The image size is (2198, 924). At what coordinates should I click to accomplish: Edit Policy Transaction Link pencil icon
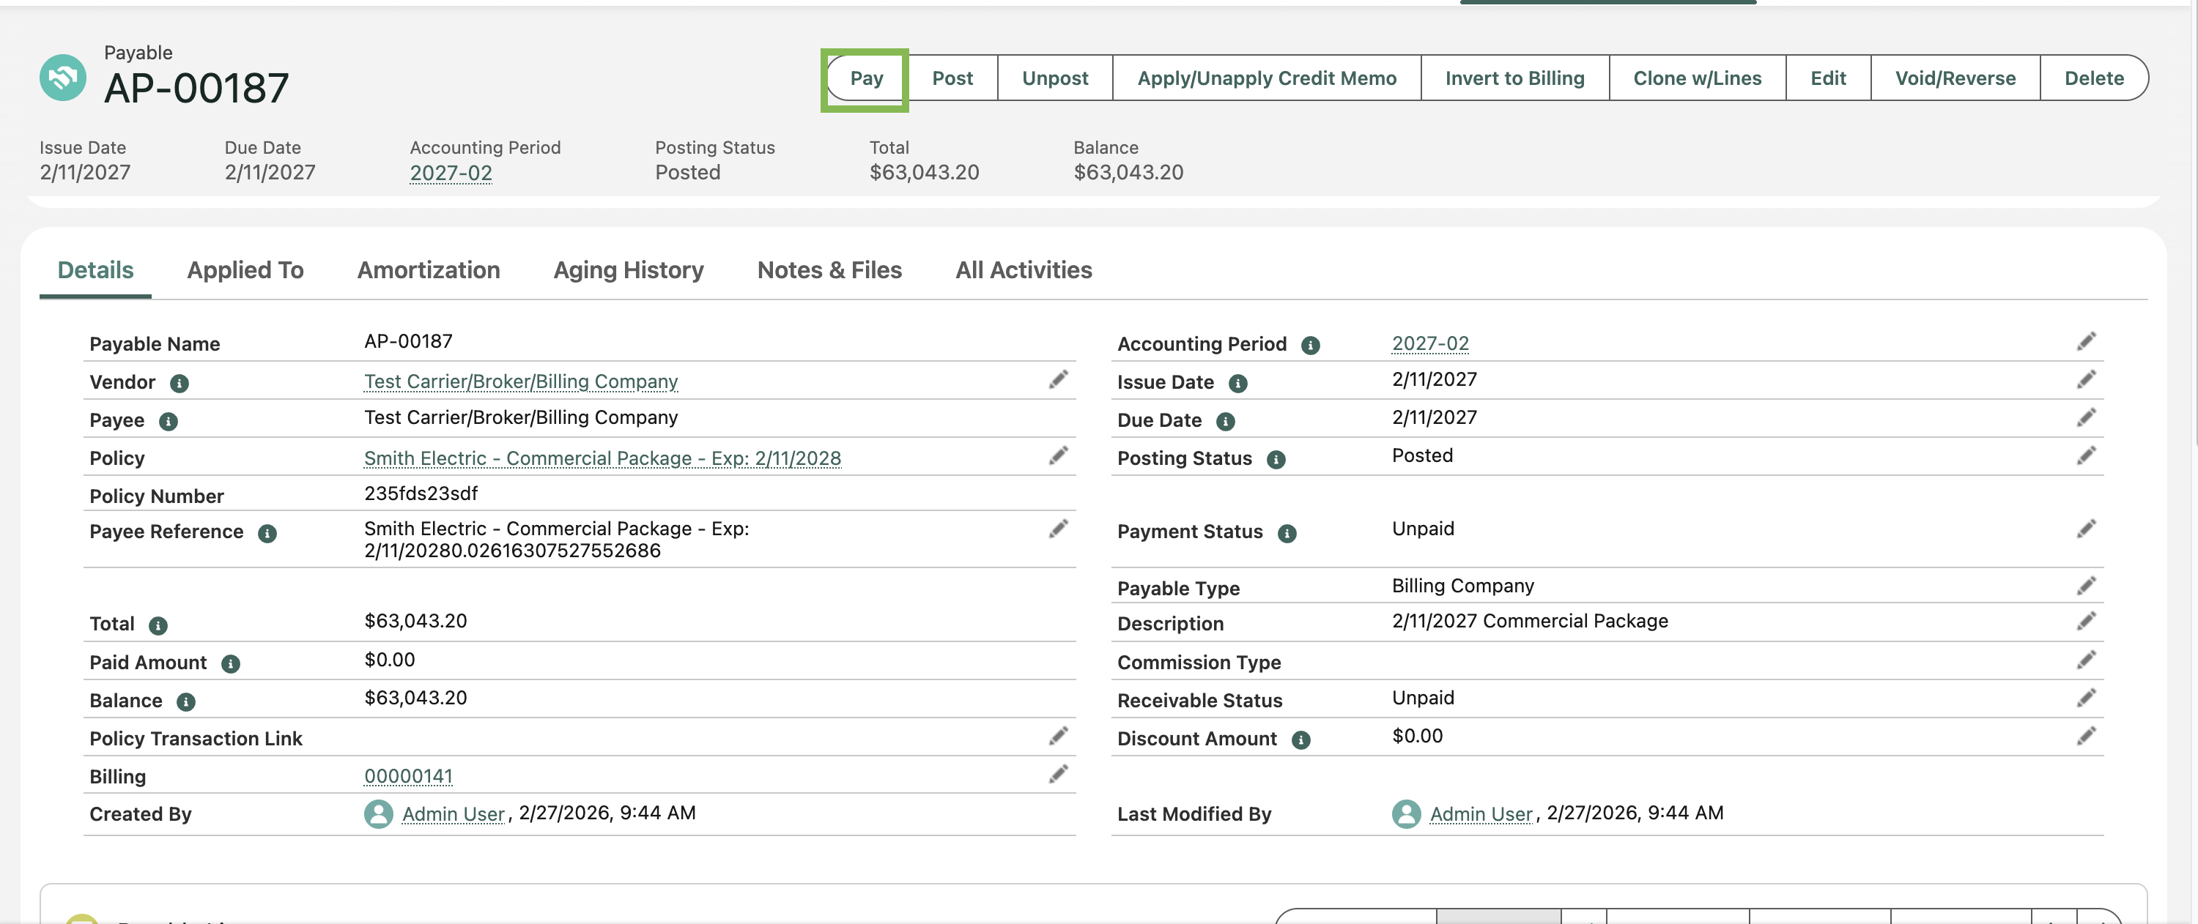(x=1058, y=737)
